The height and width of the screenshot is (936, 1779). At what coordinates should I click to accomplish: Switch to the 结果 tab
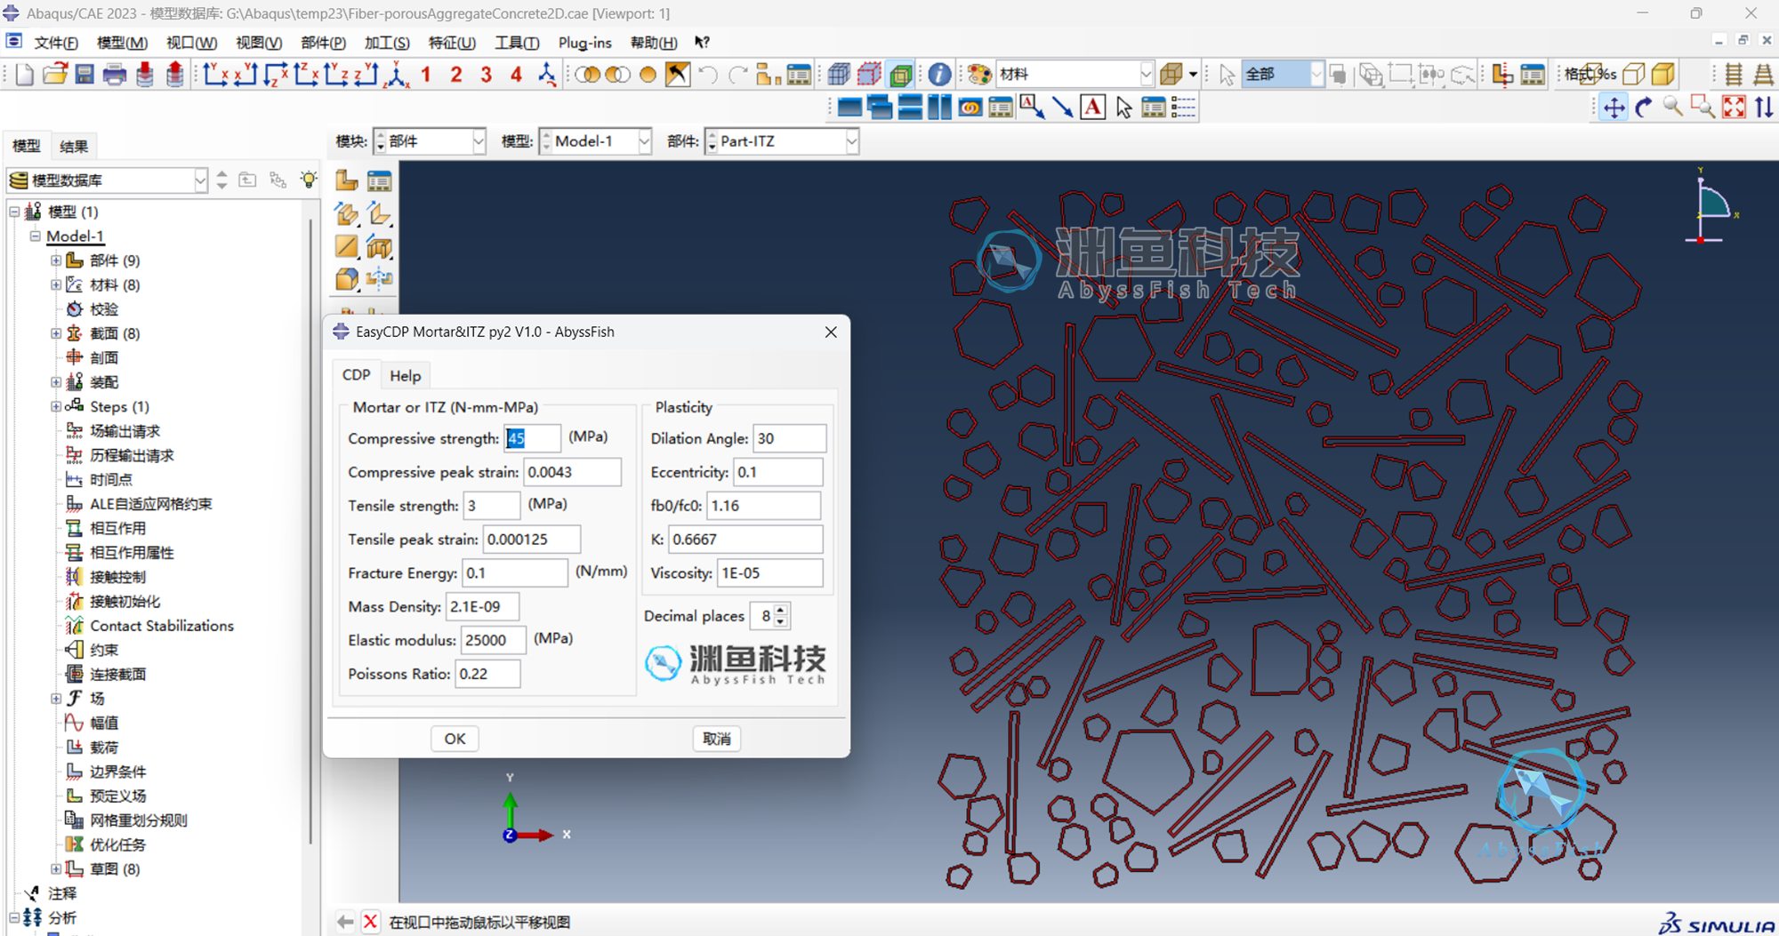coord(74,147)
